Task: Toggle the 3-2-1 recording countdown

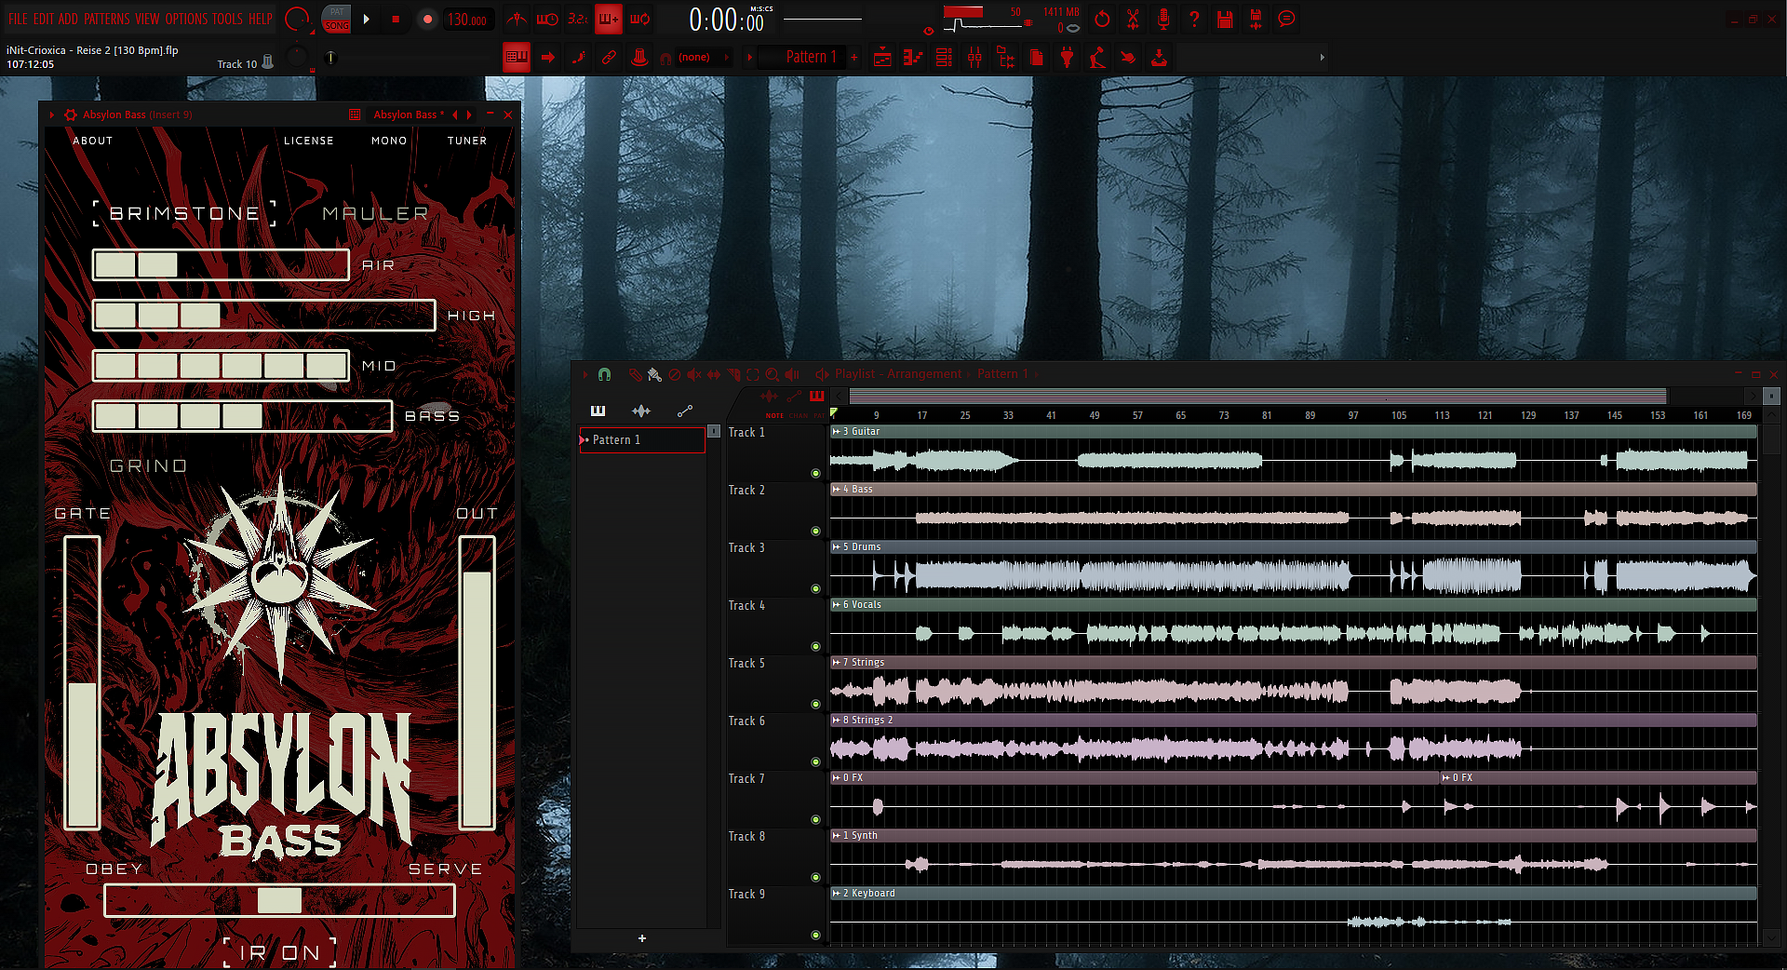Action: 578,19
